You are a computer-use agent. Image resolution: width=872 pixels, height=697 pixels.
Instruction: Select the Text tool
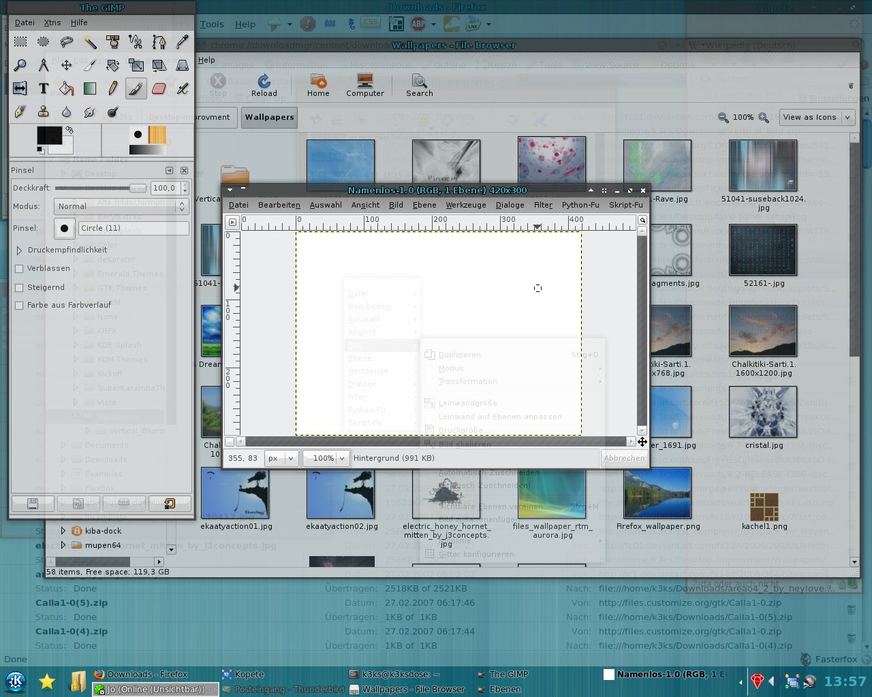click(x=44, y=88)
